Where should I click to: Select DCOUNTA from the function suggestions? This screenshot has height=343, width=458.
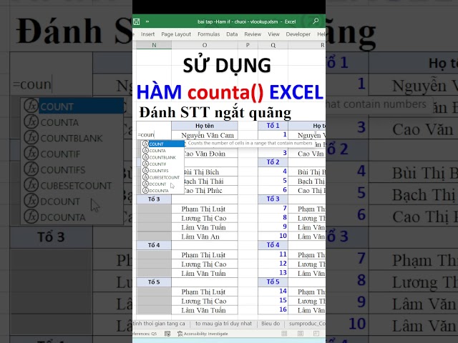163,191
